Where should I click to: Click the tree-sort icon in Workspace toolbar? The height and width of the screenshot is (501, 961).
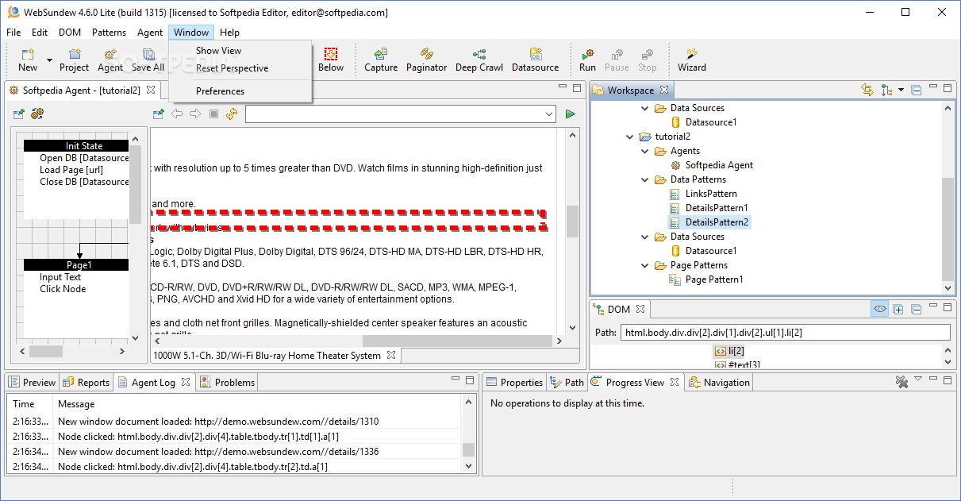887,91
